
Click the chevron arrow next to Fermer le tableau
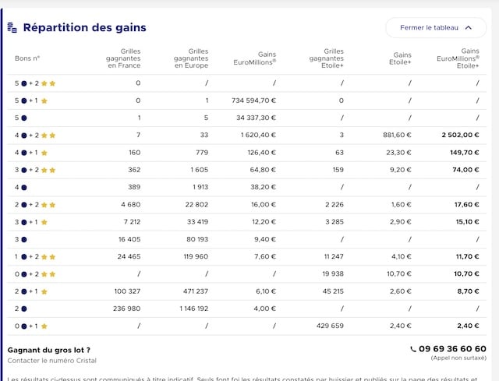click(468, 28)
